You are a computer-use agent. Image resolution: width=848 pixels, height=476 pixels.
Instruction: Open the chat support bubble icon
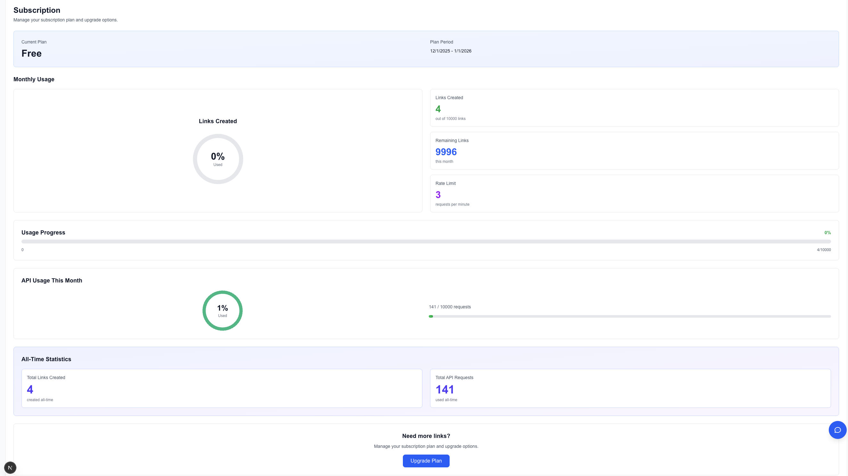(837, 430)
